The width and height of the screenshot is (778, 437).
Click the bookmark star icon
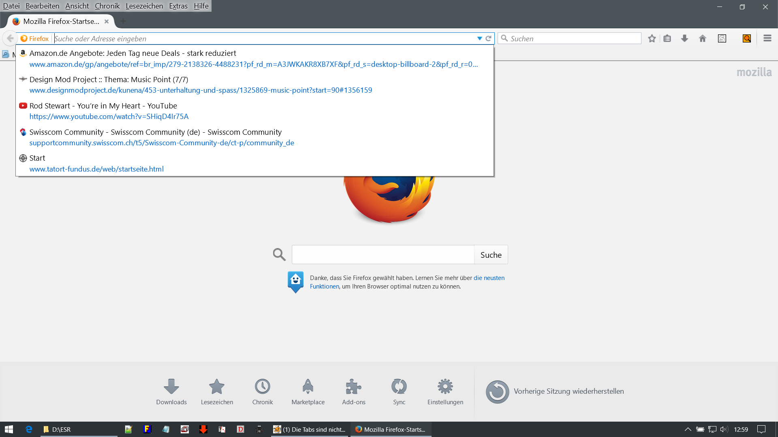pyautogui.click(x=652, y=38)
